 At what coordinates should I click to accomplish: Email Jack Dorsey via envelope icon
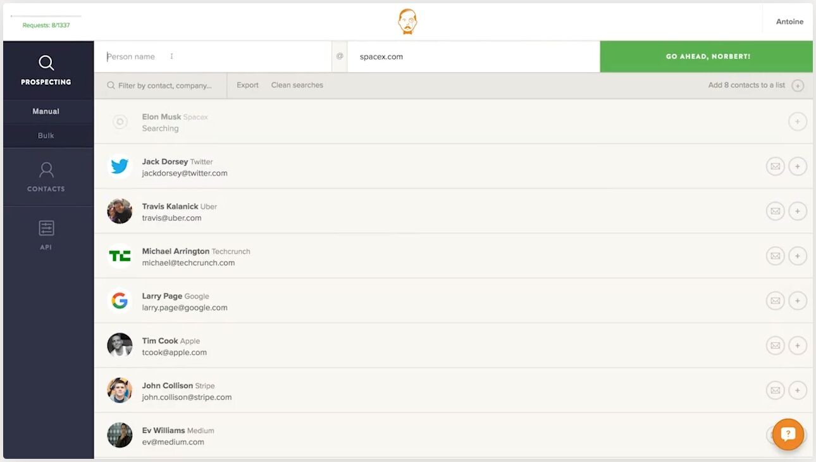[775, 166]
